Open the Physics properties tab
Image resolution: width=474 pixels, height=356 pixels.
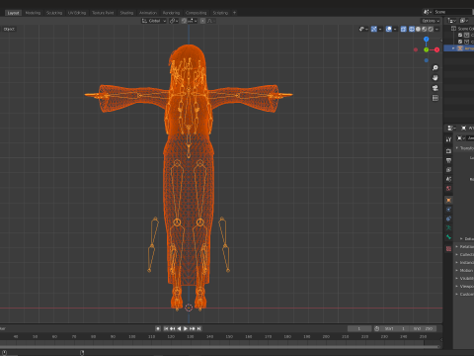(448, 210)
